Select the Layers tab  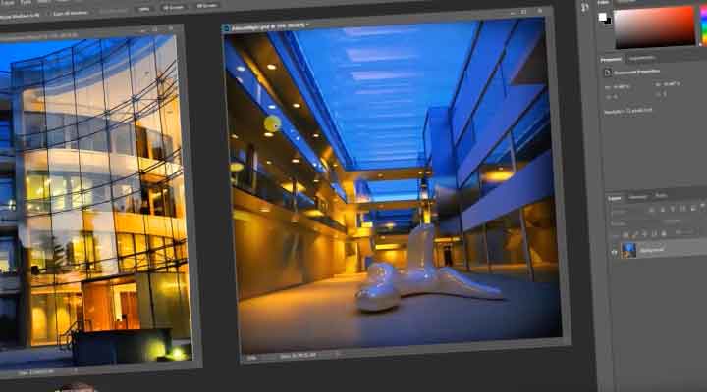(614, 198)
